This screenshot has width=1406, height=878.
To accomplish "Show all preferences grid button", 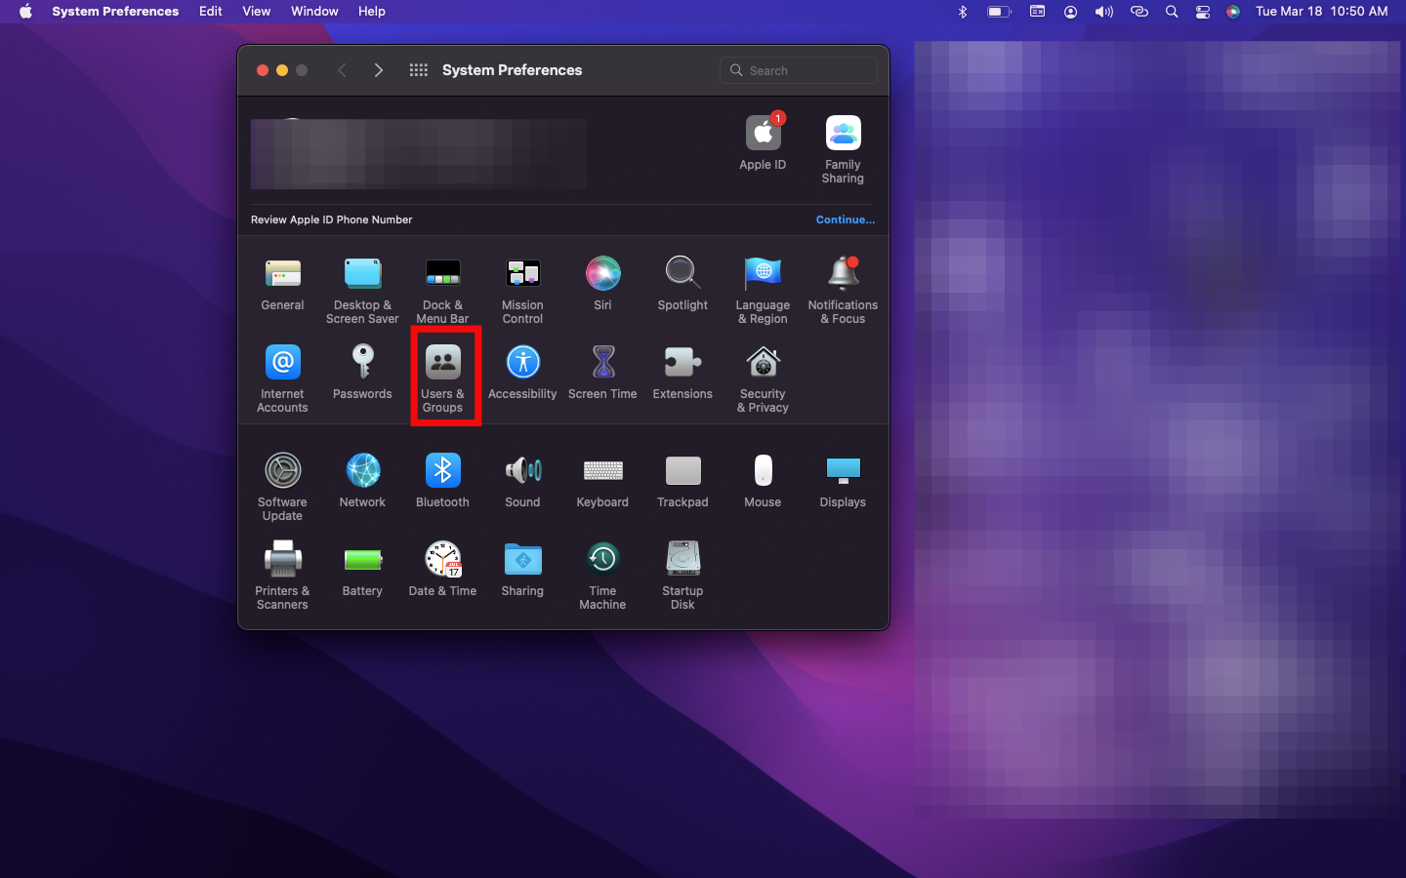I will [x=419, y=70].
